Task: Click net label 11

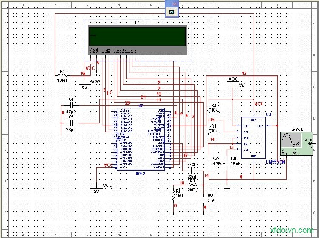Action: point(159,100)
